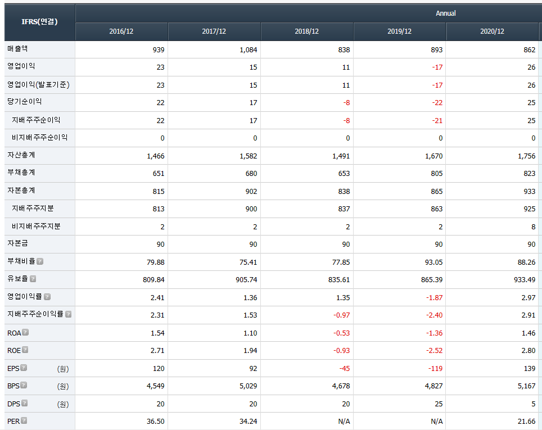Image resolution: width=542 pixels, height=430 pixels.
Task: Click help icon next to 부채비율
Action: pyautogui.click(x=40, y=261)
